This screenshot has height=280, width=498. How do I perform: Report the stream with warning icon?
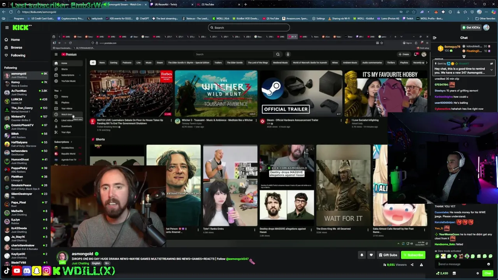point(421,265)
